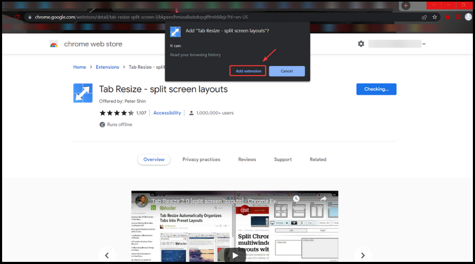This screenshot has width=475, height=264.
Task: Click the Tab Resize extension icon on page
Action: (x=83, y=93)
